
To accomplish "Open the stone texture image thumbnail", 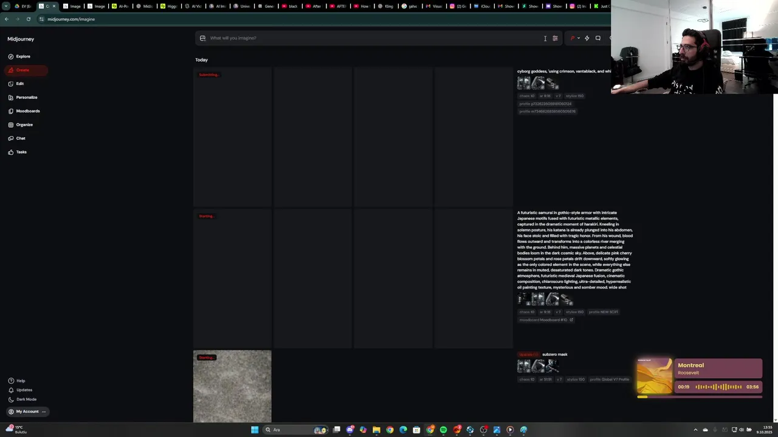I will tap(232, 386).
